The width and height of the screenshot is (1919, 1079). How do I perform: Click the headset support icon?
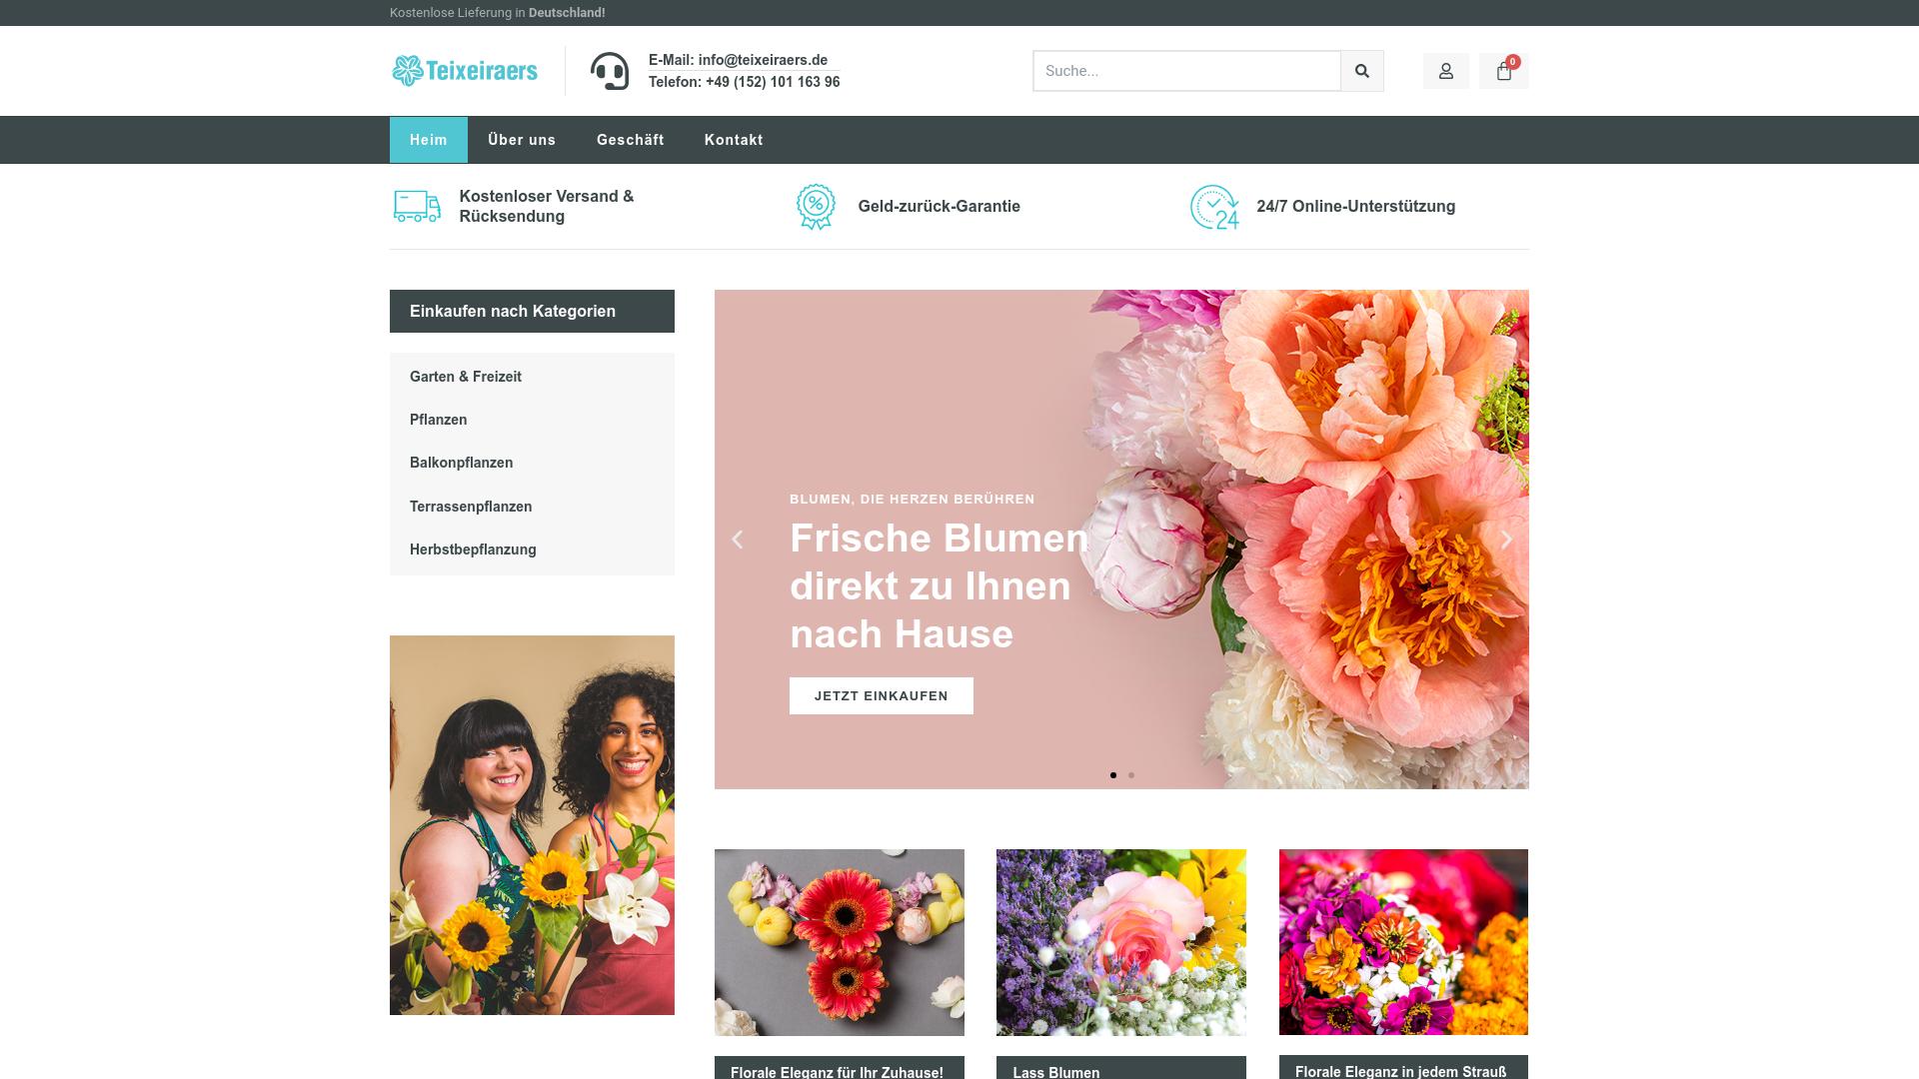[x=610, y=71]
